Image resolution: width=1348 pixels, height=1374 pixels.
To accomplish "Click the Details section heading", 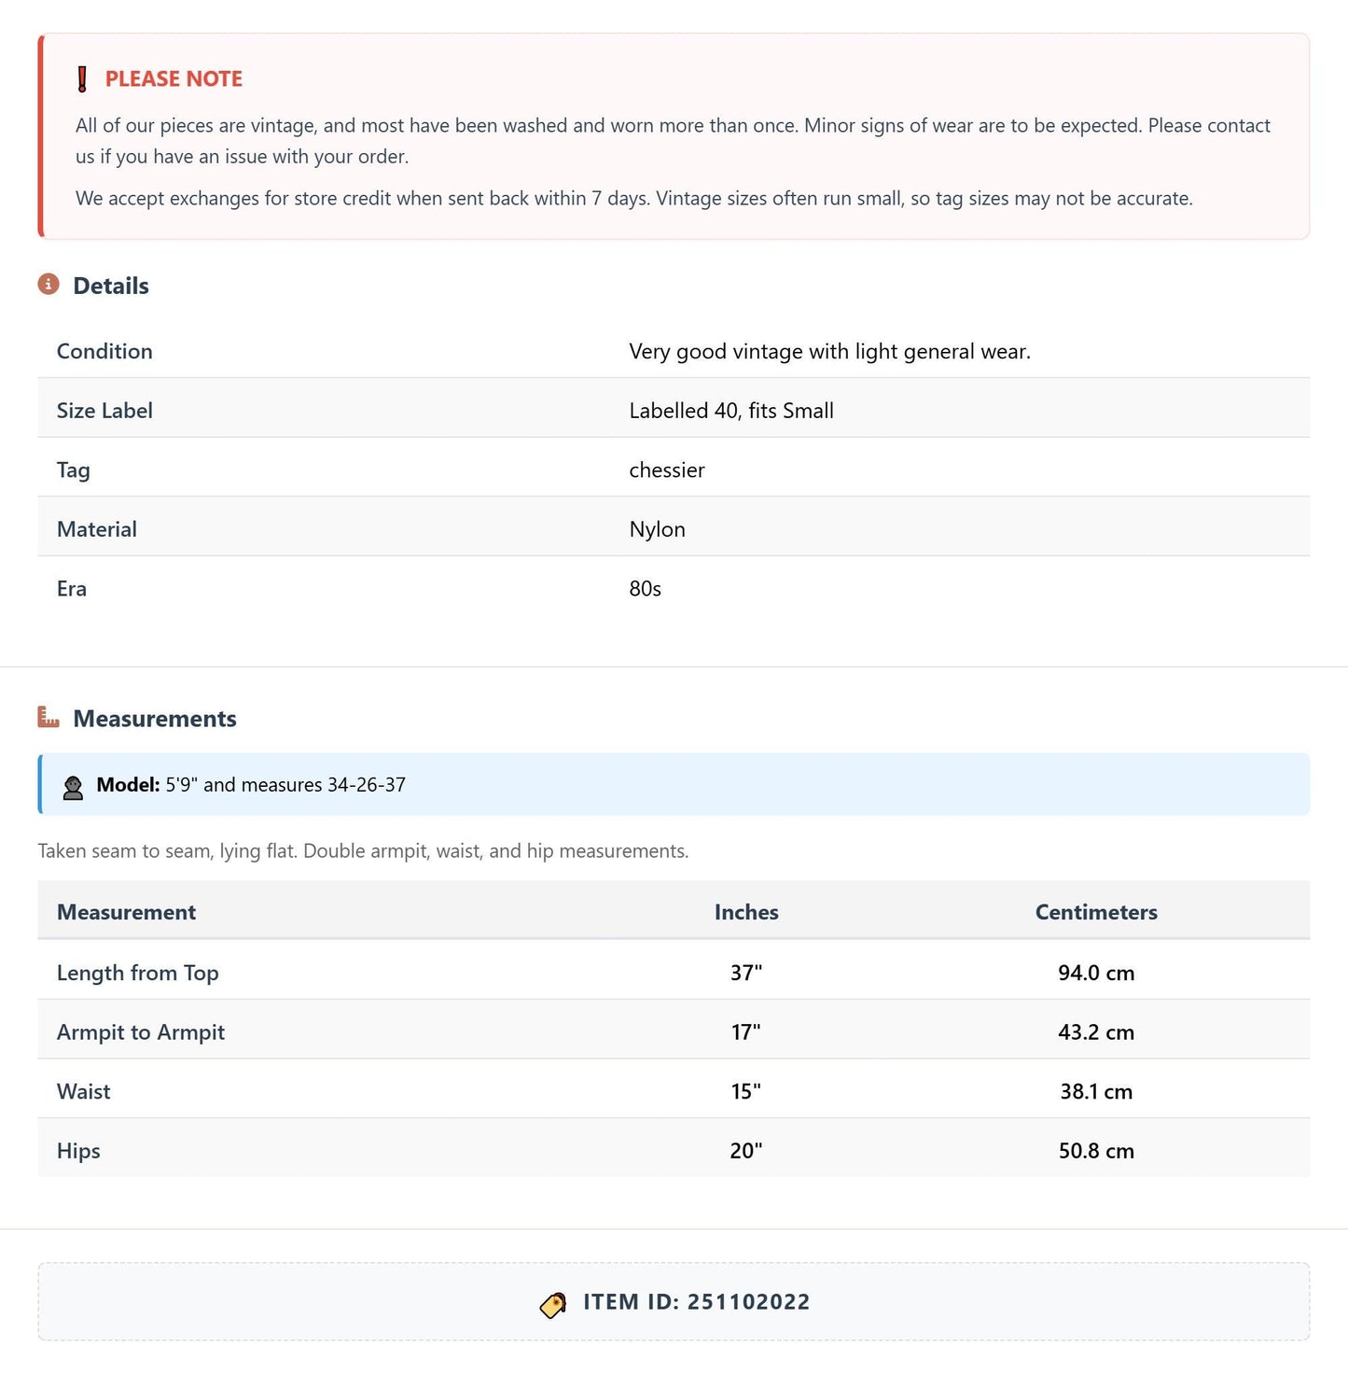I will click(x=111, y=286).
